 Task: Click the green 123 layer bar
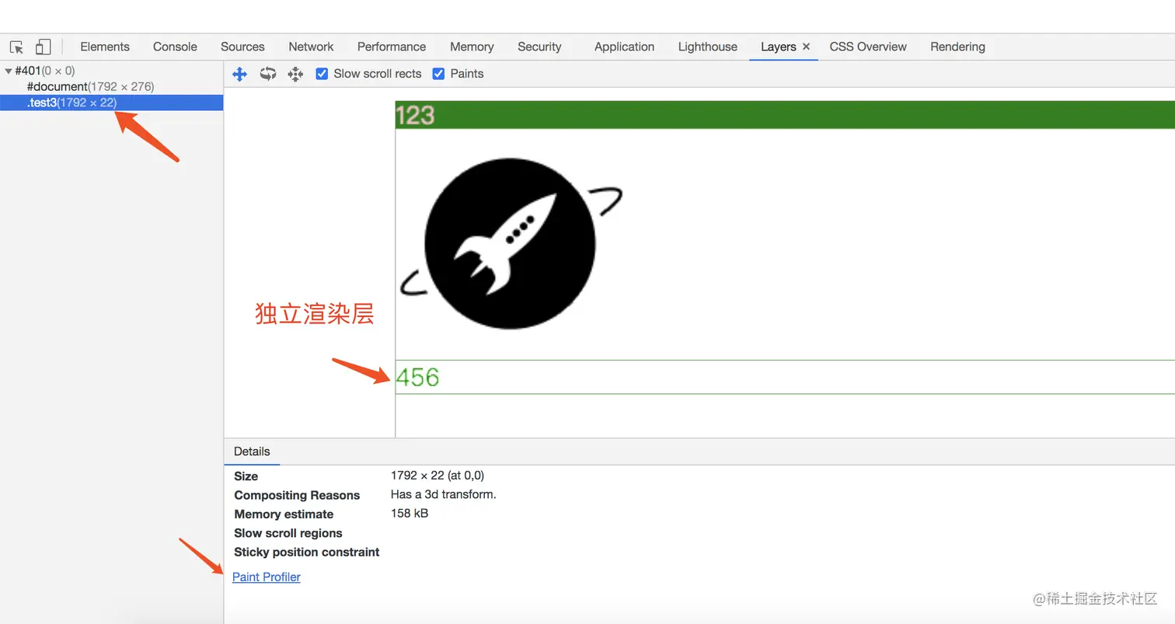785,115
